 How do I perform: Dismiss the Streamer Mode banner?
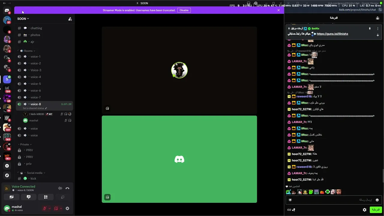click(278, 10)
